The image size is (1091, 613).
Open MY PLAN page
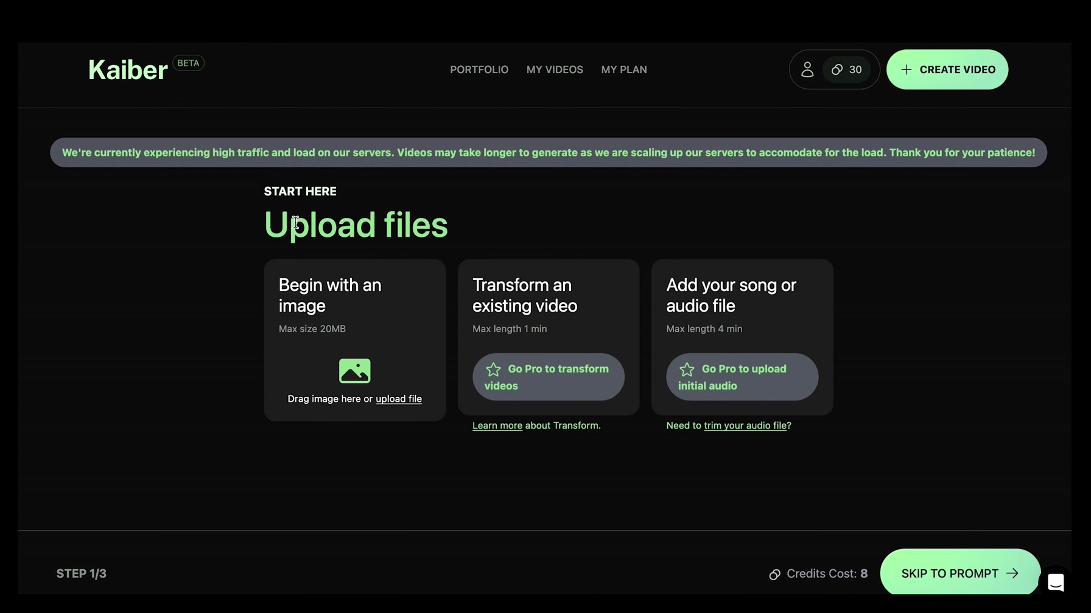[x=624, y=69]
